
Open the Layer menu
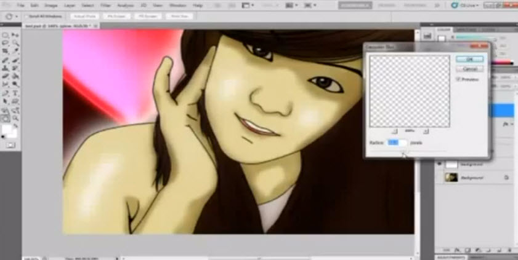pos(70,6)
